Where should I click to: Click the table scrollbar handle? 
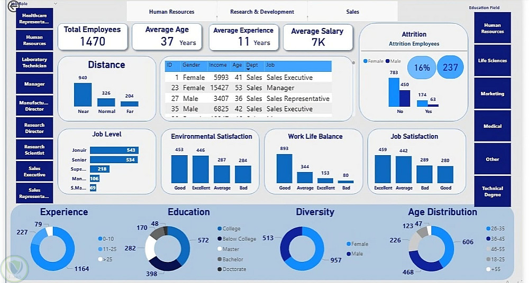pyautogui.click(x=353, y=63)
